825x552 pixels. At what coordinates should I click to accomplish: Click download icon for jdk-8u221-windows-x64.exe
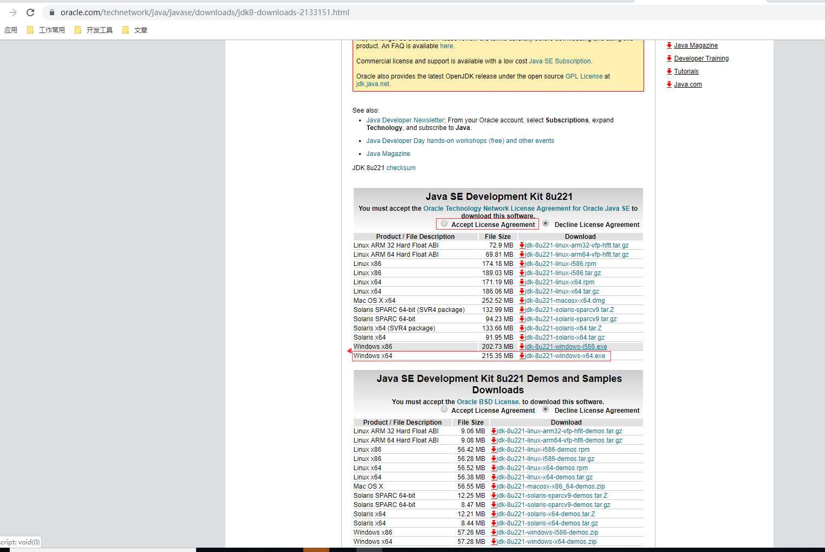522,356
